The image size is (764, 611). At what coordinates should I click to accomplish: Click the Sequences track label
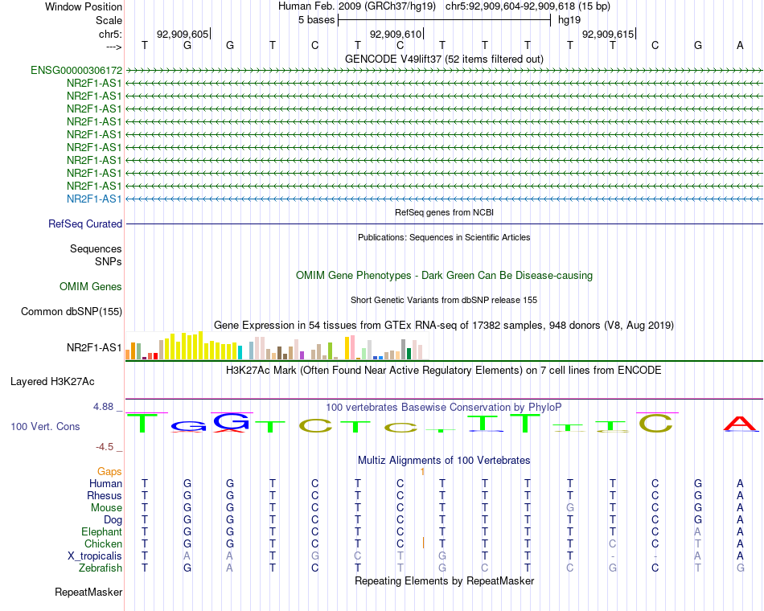coord(96,249)
